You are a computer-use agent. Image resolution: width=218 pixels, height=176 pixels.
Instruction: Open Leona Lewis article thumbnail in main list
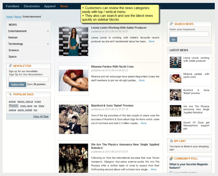tap(73, 41)
